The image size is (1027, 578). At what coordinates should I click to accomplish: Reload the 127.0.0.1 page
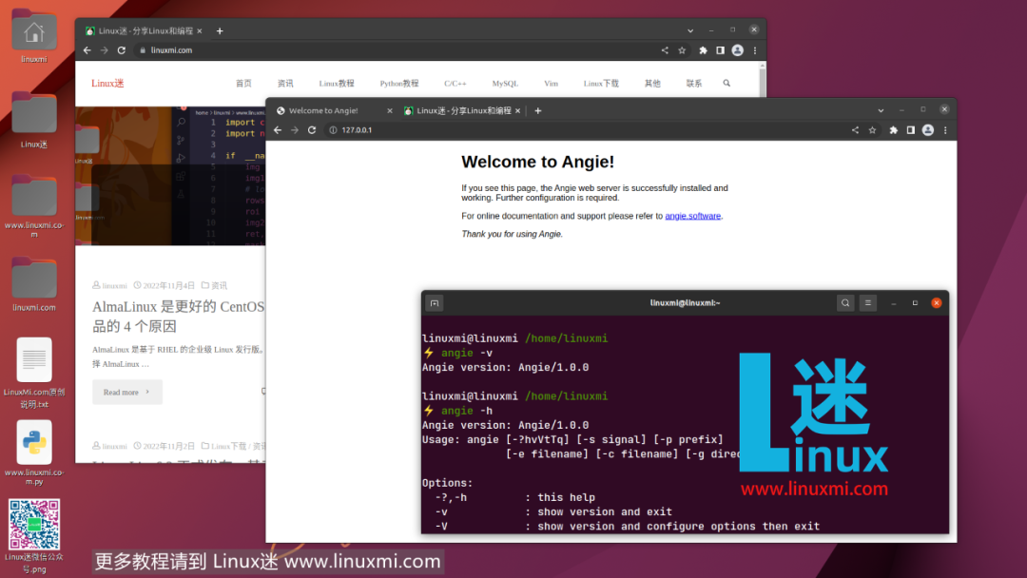[x=312, y=130]
